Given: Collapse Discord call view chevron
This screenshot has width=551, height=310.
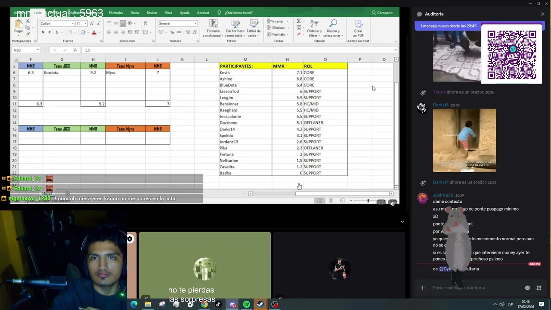Looking at the screenshot, I should (x=402, y=222).
